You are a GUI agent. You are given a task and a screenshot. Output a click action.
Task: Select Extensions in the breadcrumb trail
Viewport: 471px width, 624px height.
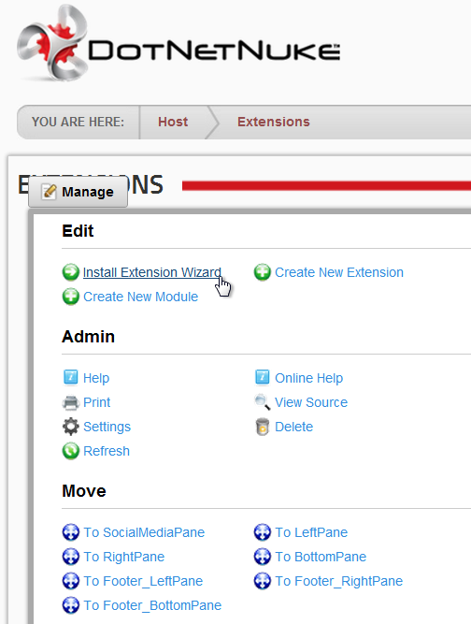click(274, 122)
